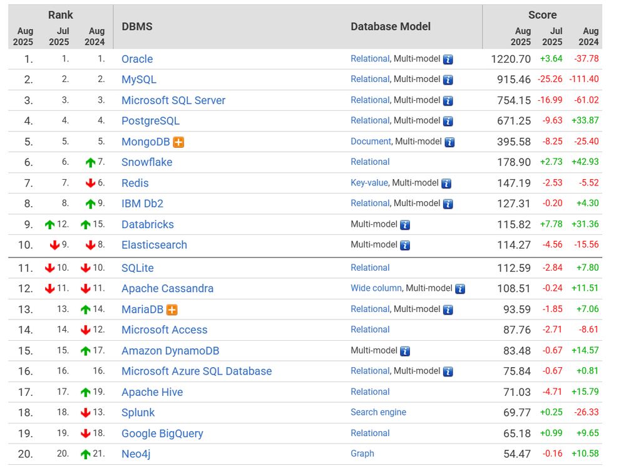The image size is (626, 468).
Task: Open the Snowflake database link
Action: tap(147, 162)
